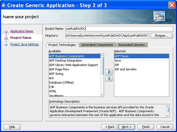
Task: Cancel the wizard dialog
Action: (x=165, y=127)
